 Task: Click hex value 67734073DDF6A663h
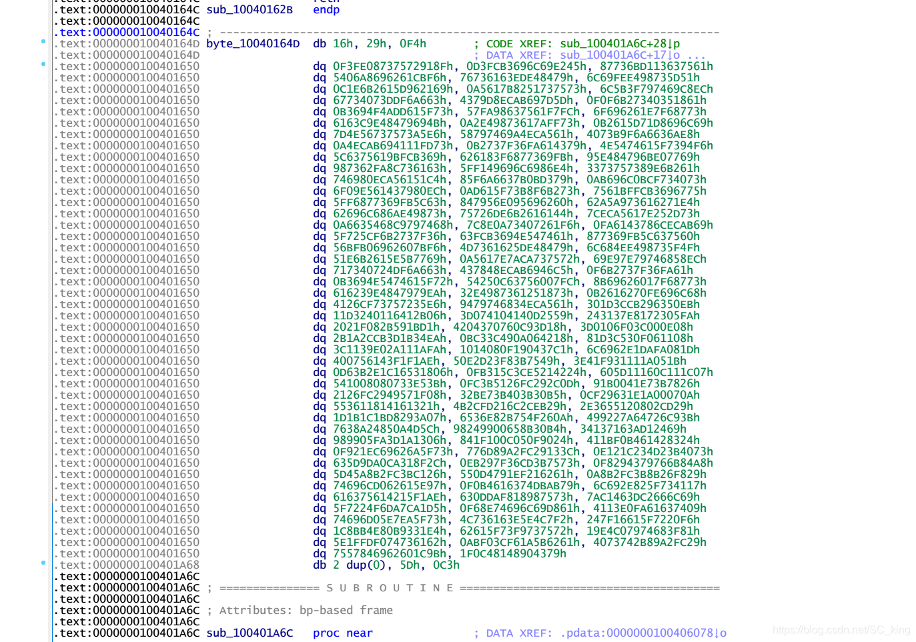tap(390, 100)
